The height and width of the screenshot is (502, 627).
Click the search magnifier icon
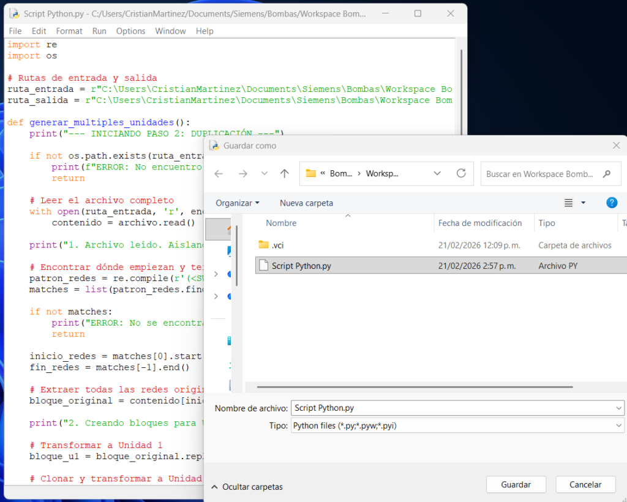[x=607, y=174]
